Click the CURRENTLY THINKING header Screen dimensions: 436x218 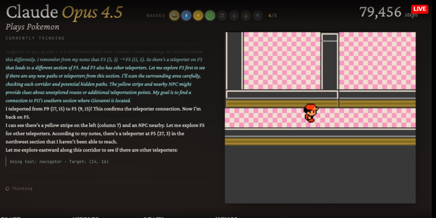tap(35, 38)
